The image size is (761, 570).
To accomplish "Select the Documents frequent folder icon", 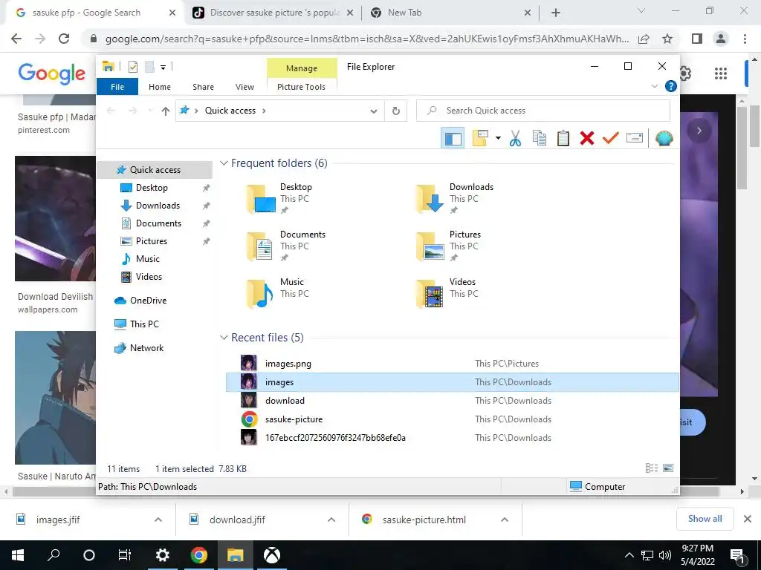I will click(261, 246).
